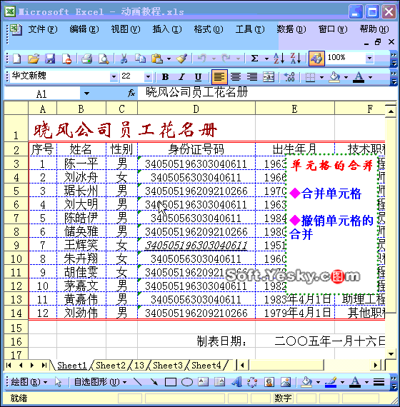400x407 pixels.
Task: Select the Format Painter brush icon
Action: 181,59
